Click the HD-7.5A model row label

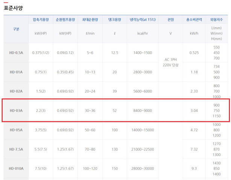click(x=16, y=149)
